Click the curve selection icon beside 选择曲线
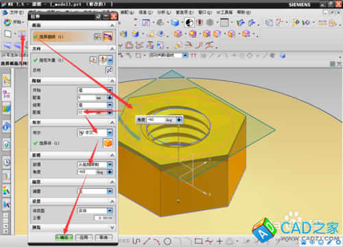The height and width of the screenshot is (247, 343). coord(108,37)
